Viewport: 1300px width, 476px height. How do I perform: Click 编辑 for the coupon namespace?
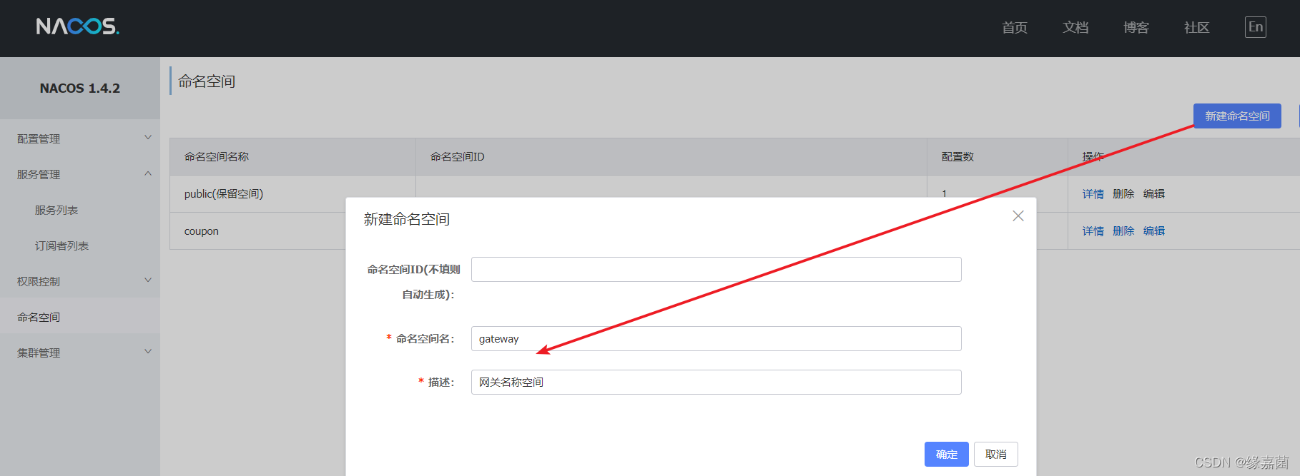[1154, 231]
